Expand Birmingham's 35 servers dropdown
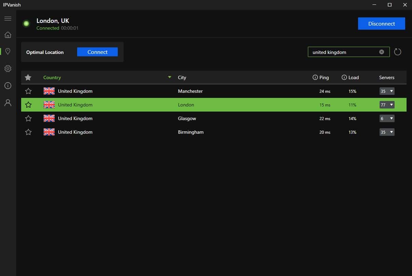Screen dimensions: 412x276 click(387, 132)
